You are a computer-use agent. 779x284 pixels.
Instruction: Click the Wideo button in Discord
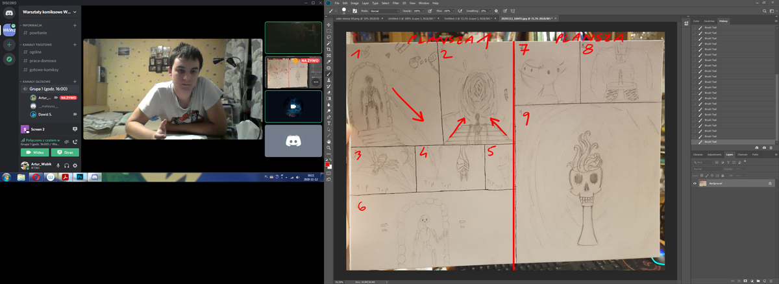34,152
